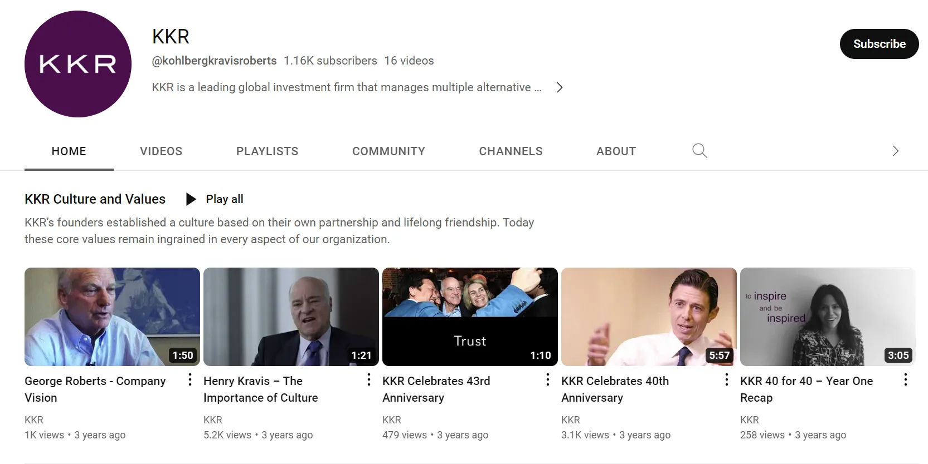Click channel name KKR under 40 for 40 video
This screenshot has width=928, height=464.
[x=750, y=420]
